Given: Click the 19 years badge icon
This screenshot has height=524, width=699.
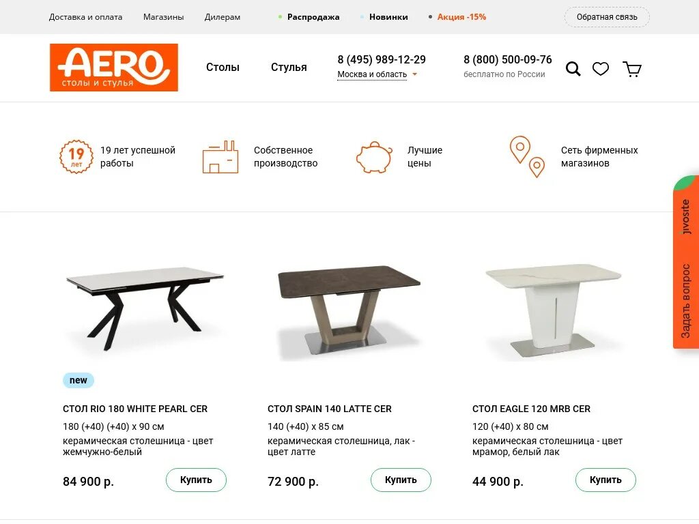Looking at the screenshot, I should pyautogui.click(x=76, y=157).
